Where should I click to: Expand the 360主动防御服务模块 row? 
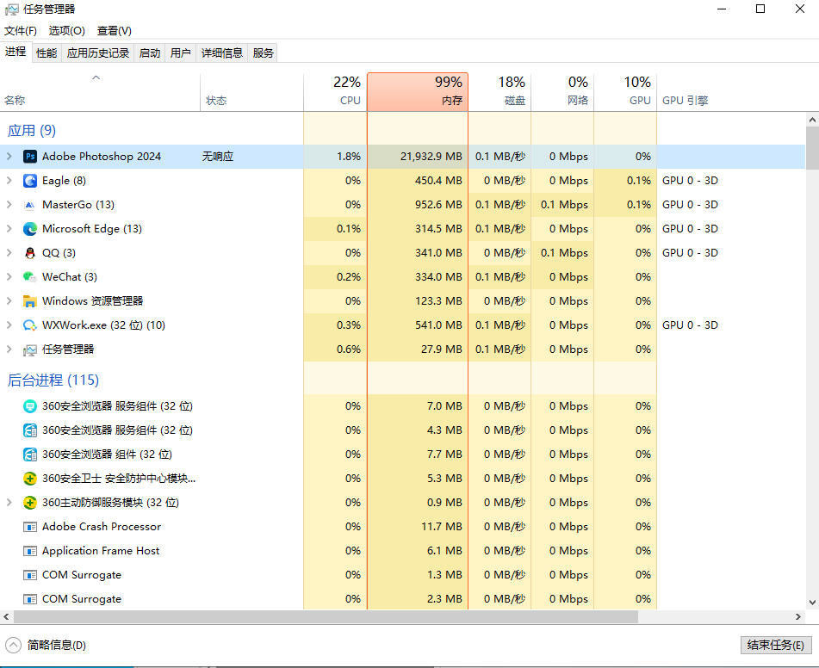(x=9, y=503)
